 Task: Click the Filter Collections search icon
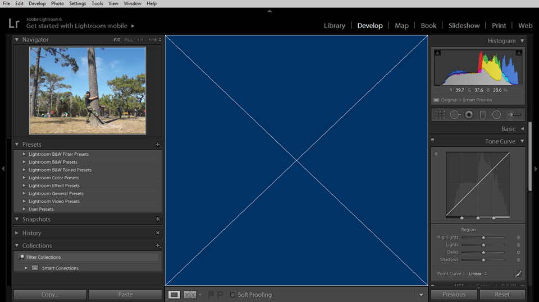pos(22,257)
